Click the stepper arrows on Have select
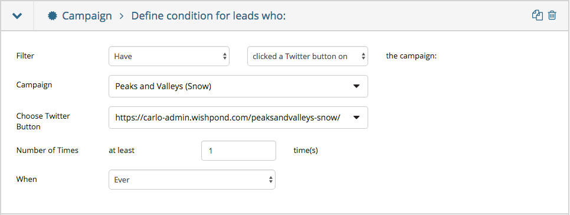This screenshot has height=215, width=570. click(x=225, y=56)
